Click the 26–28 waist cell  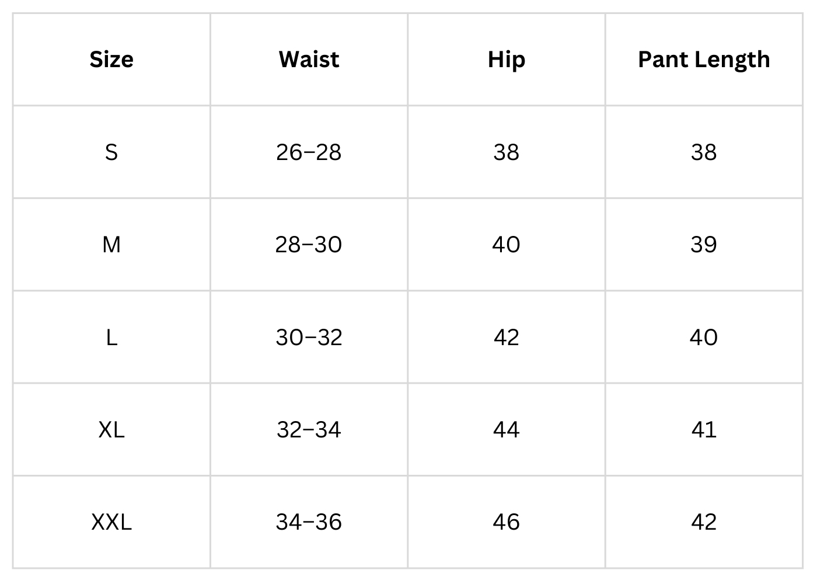click(309, 152)
